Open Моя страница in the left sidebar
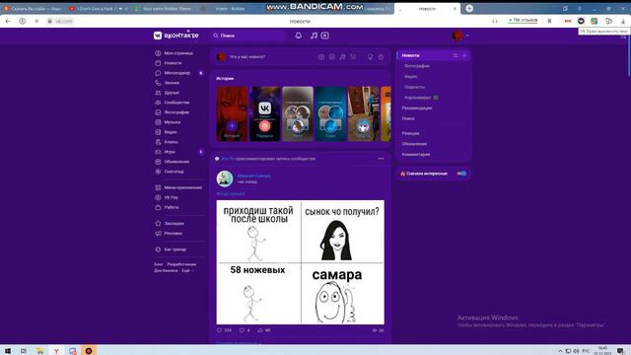This screenshot has width=631, height=355. click(x=179, y=53)
